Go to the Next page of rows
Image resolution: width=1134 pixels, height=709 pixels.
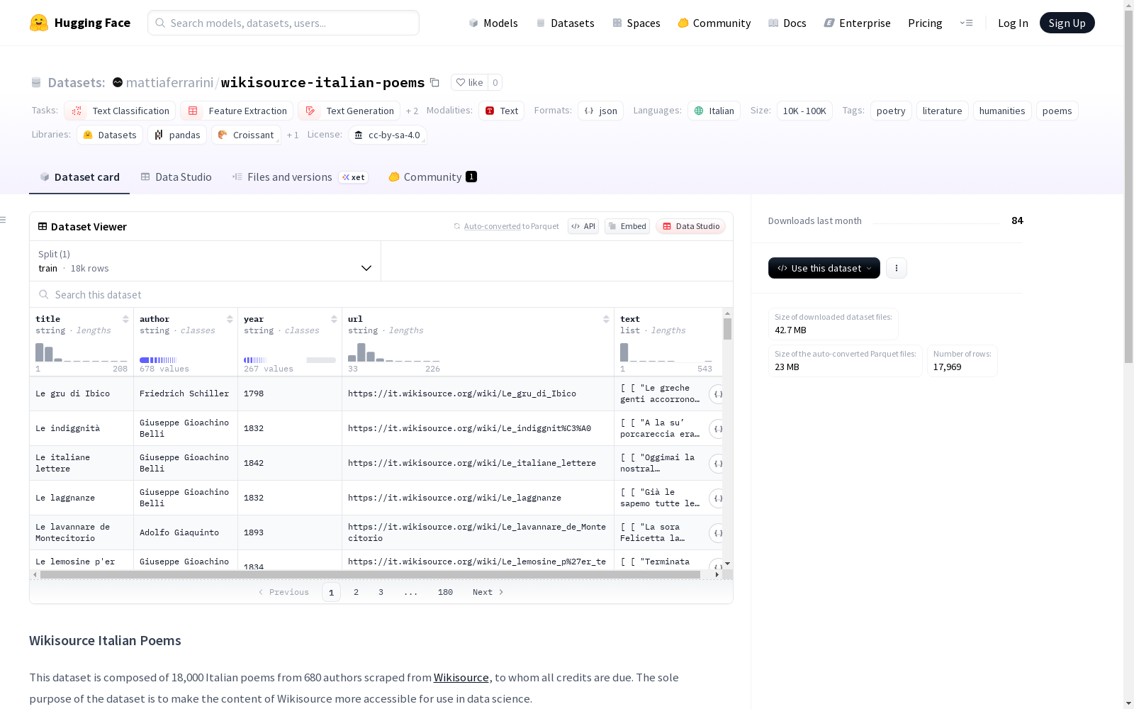488,592
